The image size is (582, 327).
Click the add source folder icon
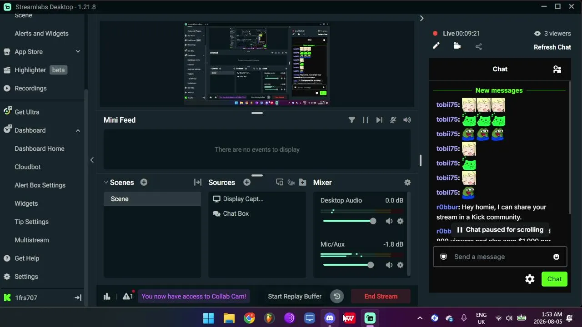coord(302,182)
